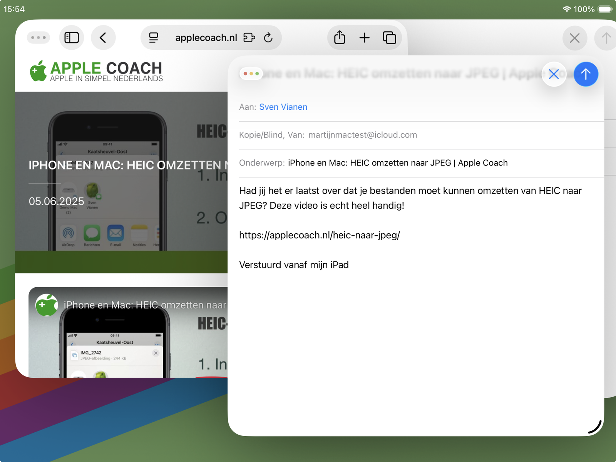Viewport: 616px width, 462px height.
Task: Open Safari window controls (three grey dots)
Action: coord(38,38)
